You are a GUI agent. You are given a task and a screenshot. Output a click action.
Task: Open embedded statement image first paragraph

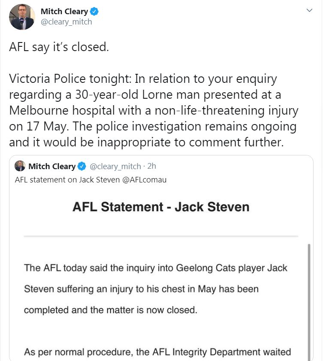pos(156,289)
